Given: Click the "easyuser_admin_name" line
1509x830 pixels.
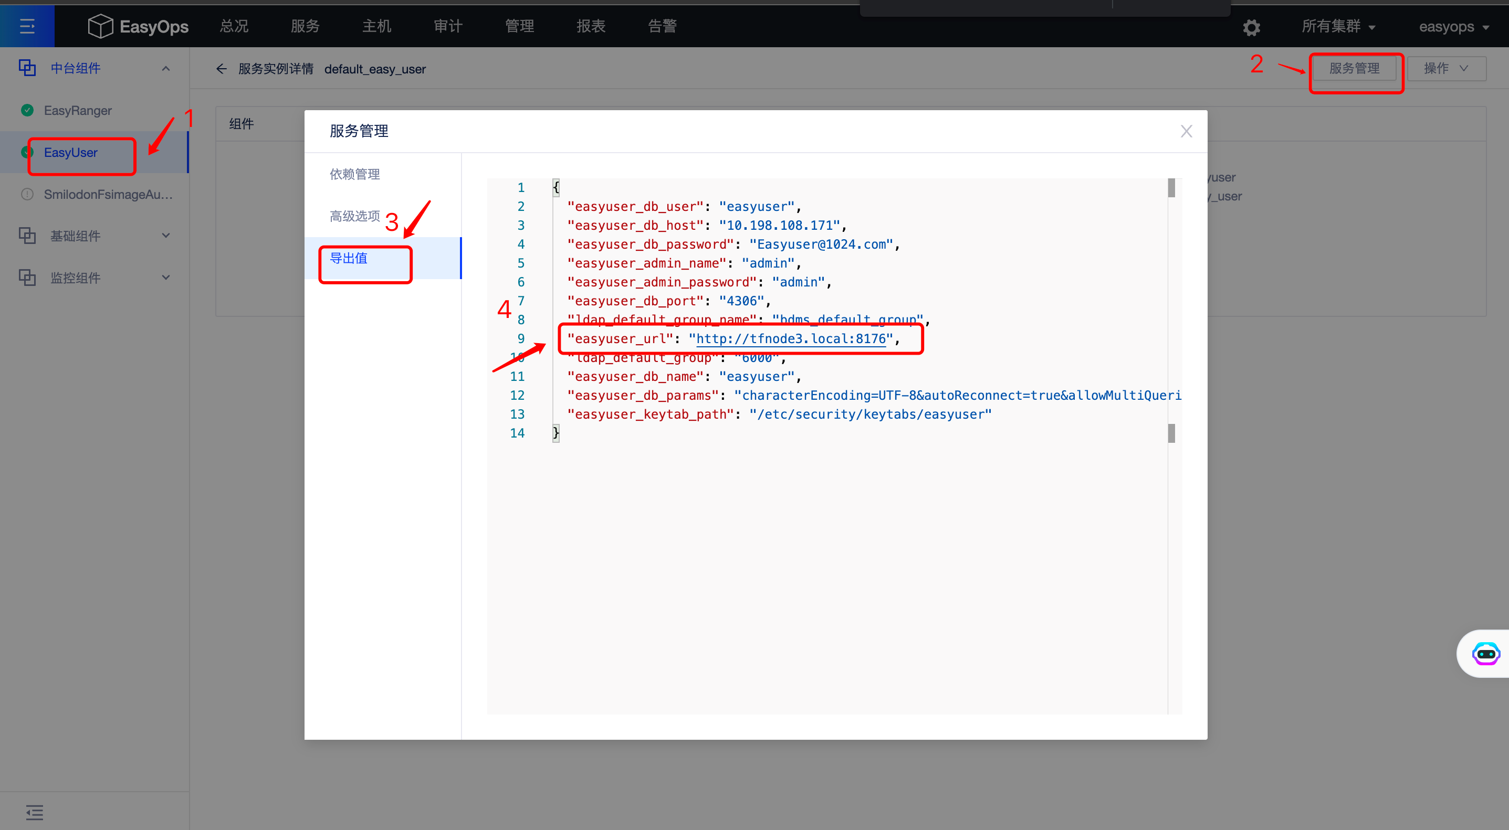Looking at the screenshot, I should click(684, 263).
